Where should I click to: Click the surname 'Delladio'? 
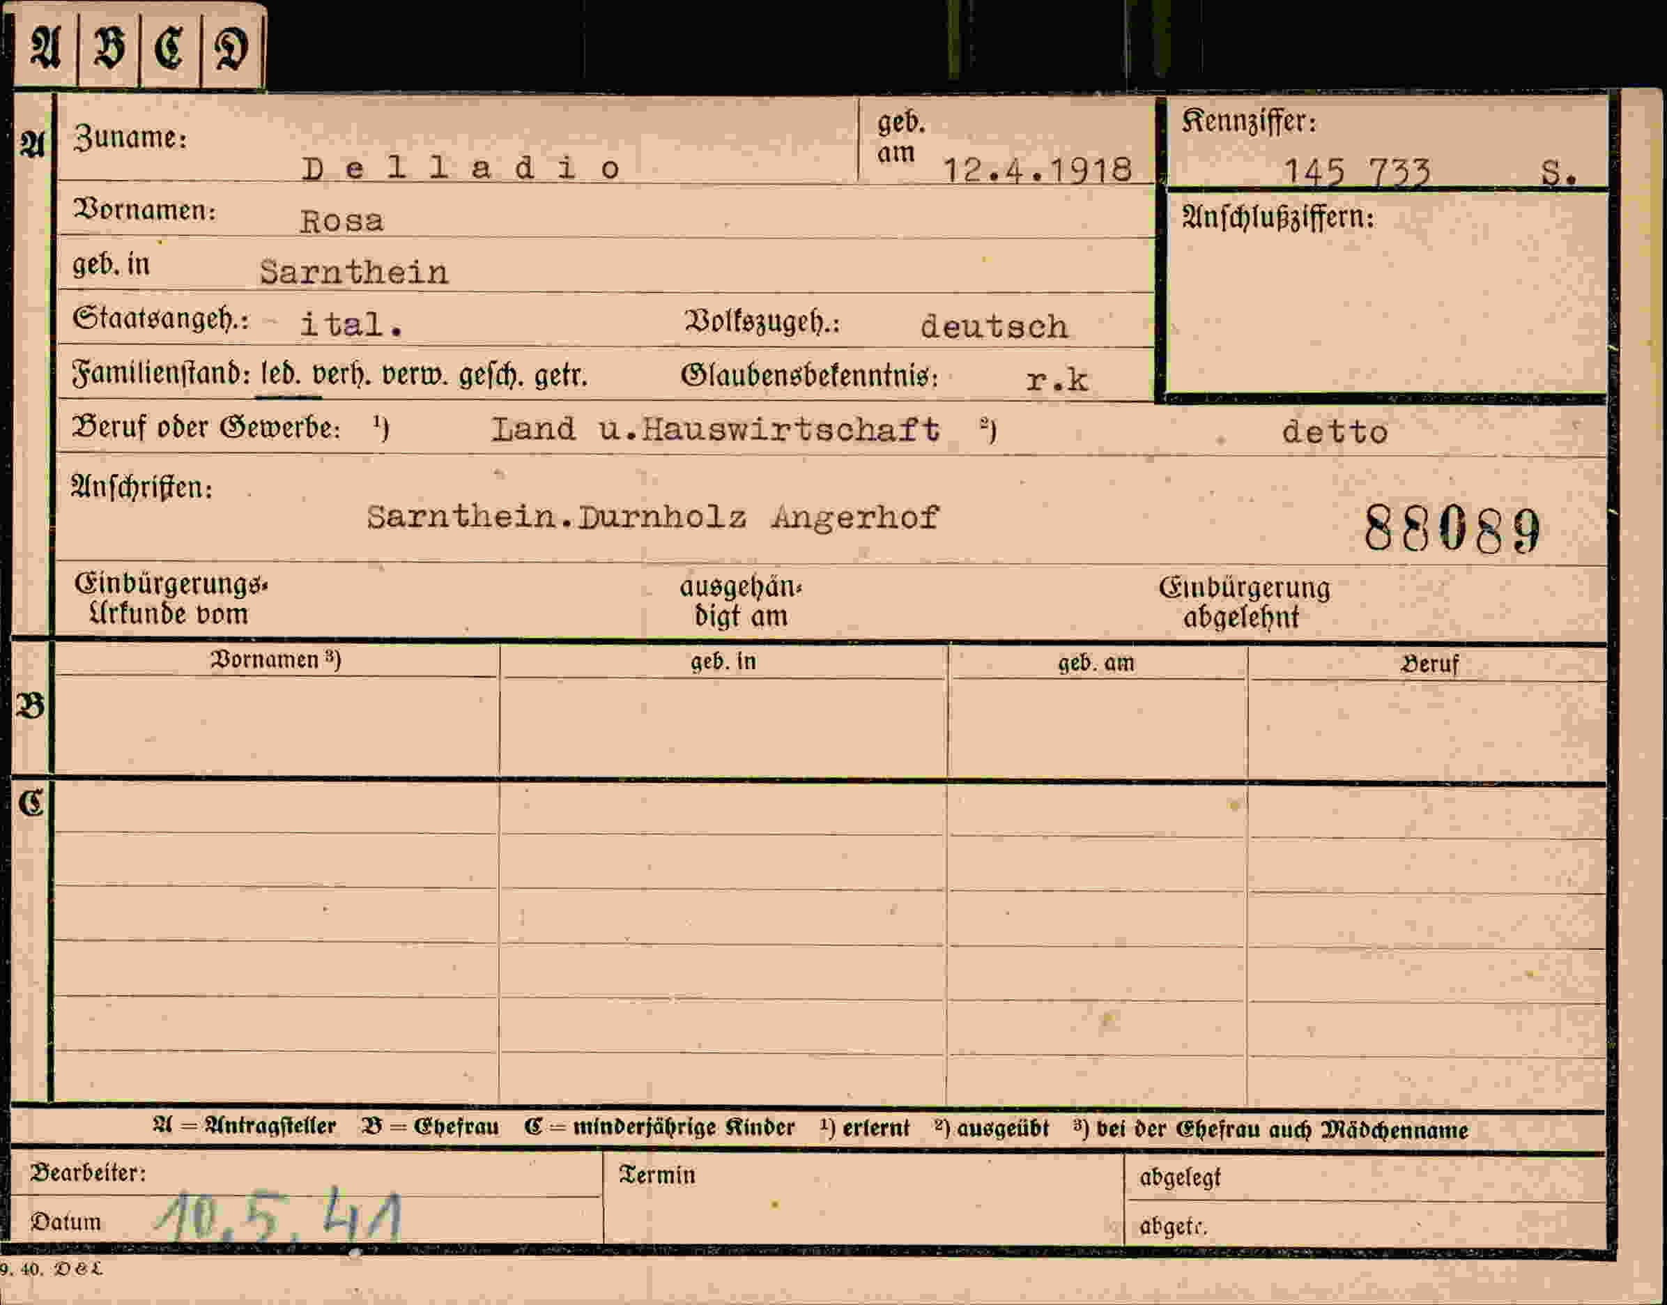tap(461, 168)
